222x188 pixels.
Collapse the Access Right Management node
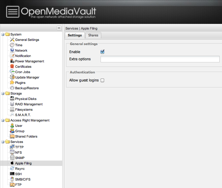pos(3,120)
